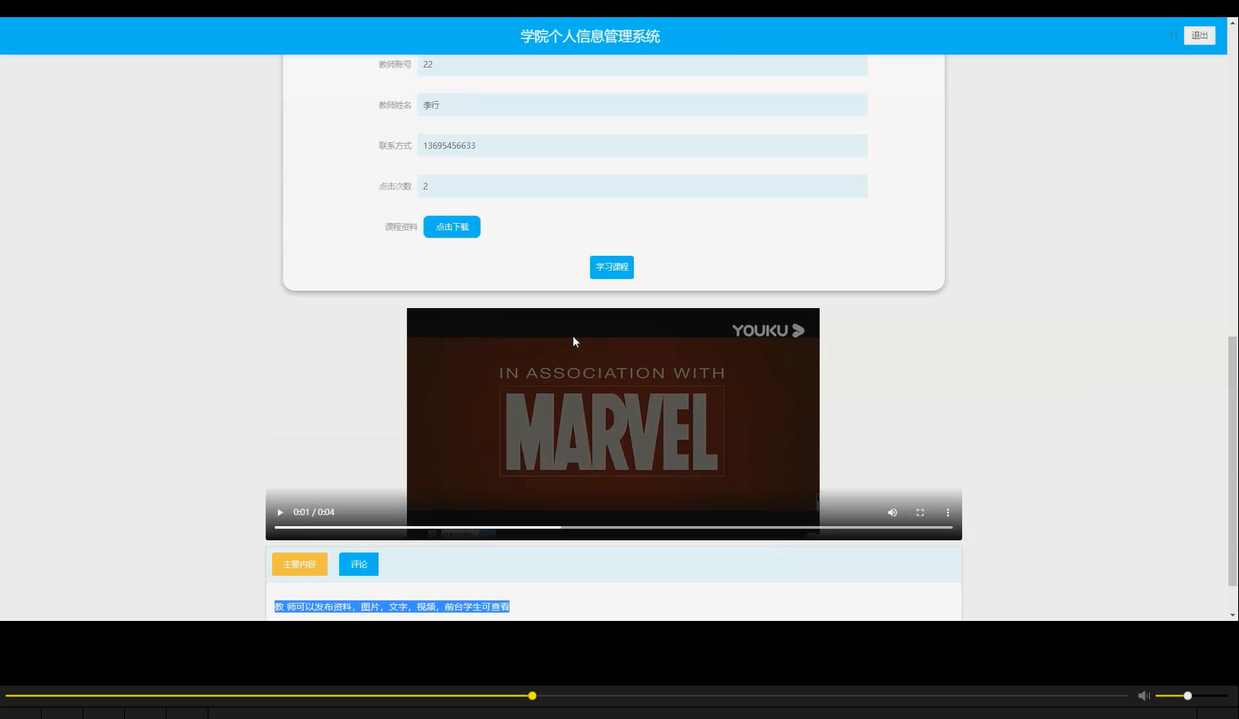Click the 教师账号 label

(x=395, y=65)
